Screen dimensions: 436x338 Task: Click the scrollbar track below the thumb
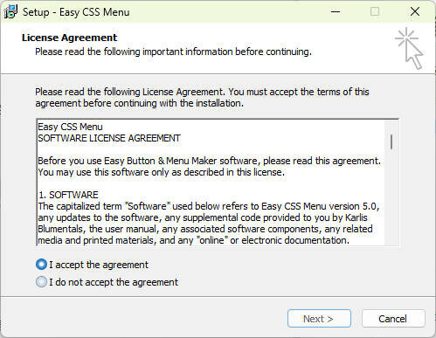point(391,198)
